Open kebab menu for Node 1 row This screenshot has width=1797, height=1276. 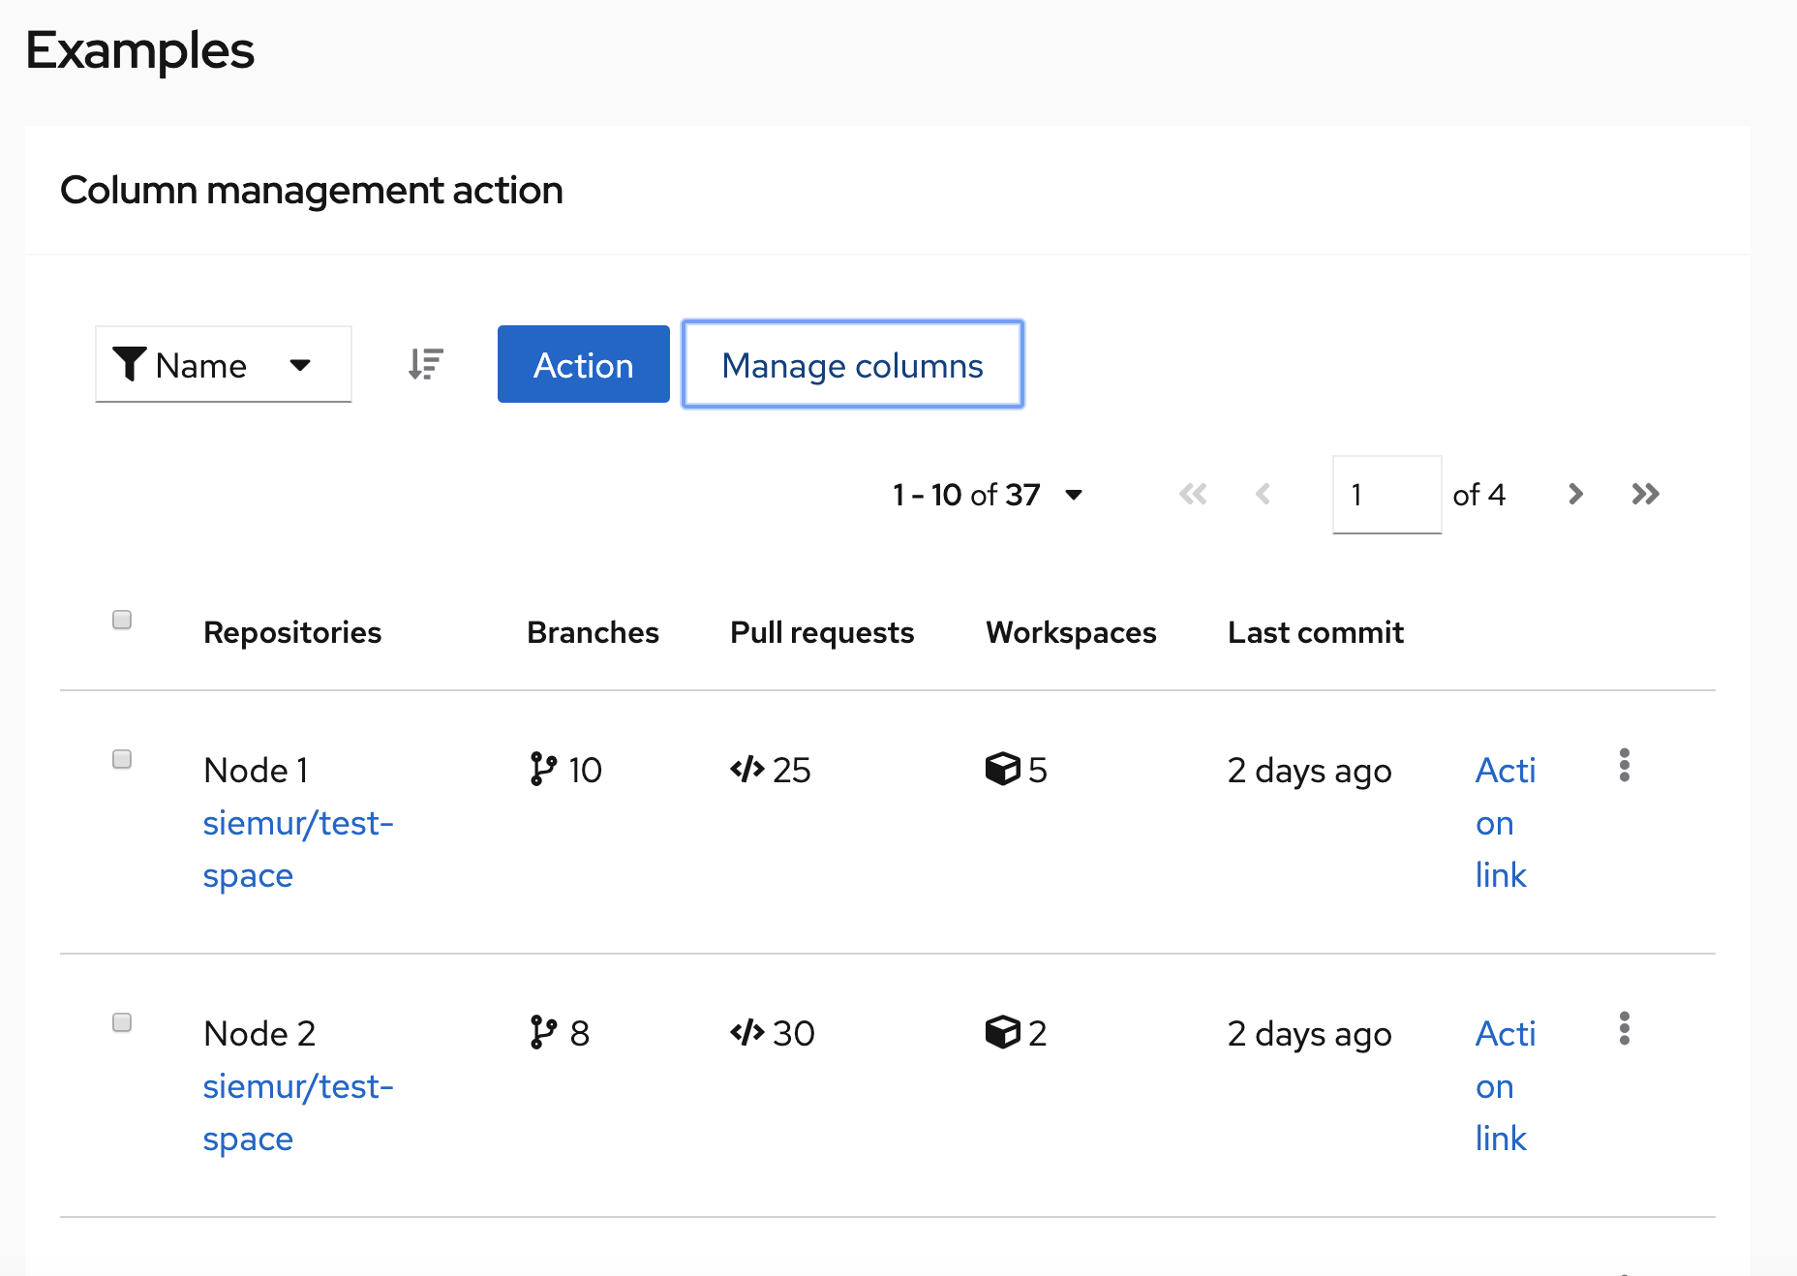click(x=1624, y=765)
